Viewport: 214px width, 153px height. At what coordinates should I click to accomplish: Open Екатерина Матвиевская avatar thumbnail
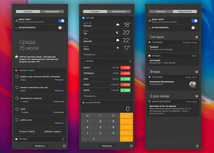[x=193, y=85]
